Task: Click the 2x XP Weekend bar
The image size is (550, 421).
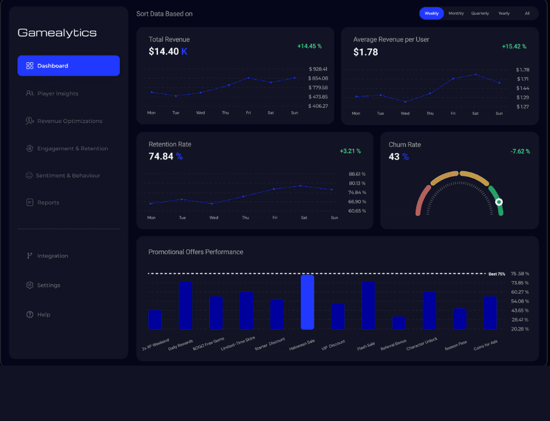Action: coord(155,319)
